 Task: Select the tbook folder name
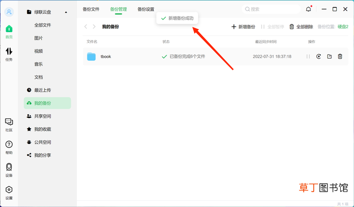[106, 56]
